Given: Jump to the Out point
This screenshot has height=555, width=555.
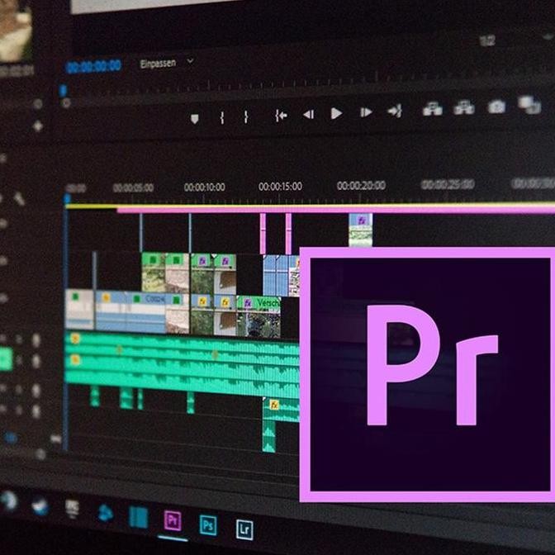Looking at the screenshot, I should [394, 111].
